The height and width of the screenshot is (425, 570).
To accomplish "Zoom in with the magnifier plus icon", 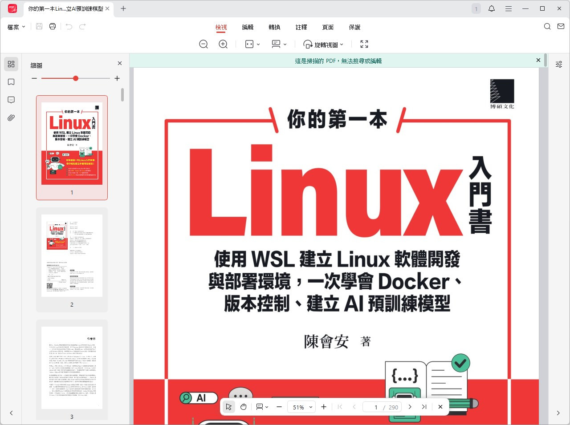I will tap(223, 44).
